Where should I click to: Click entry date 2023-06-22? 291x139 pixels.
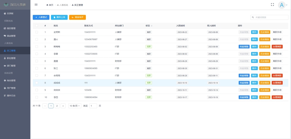[x=182, y=32]
